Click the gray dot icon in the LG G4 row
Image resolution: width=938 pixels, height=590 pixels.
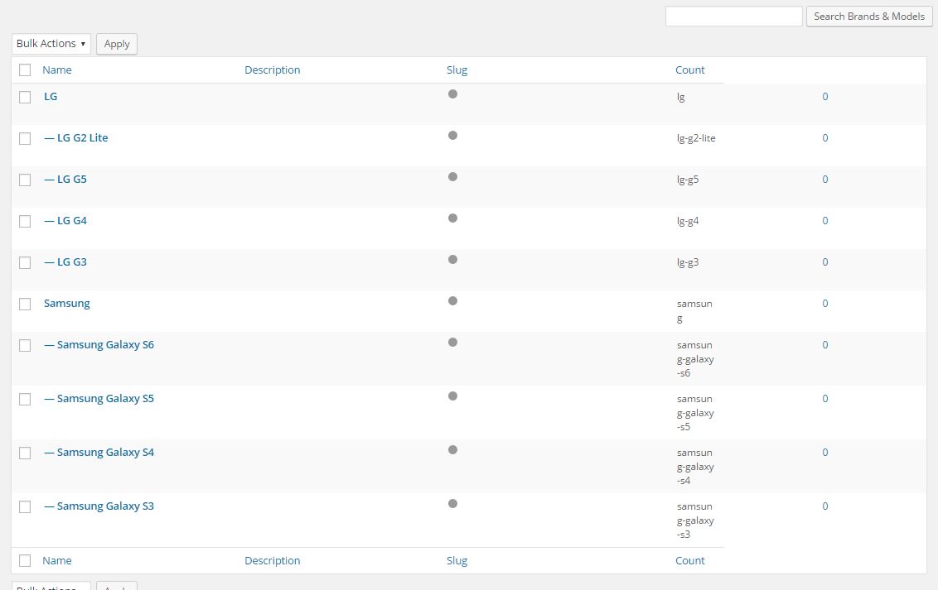click(x=453, y=218)
